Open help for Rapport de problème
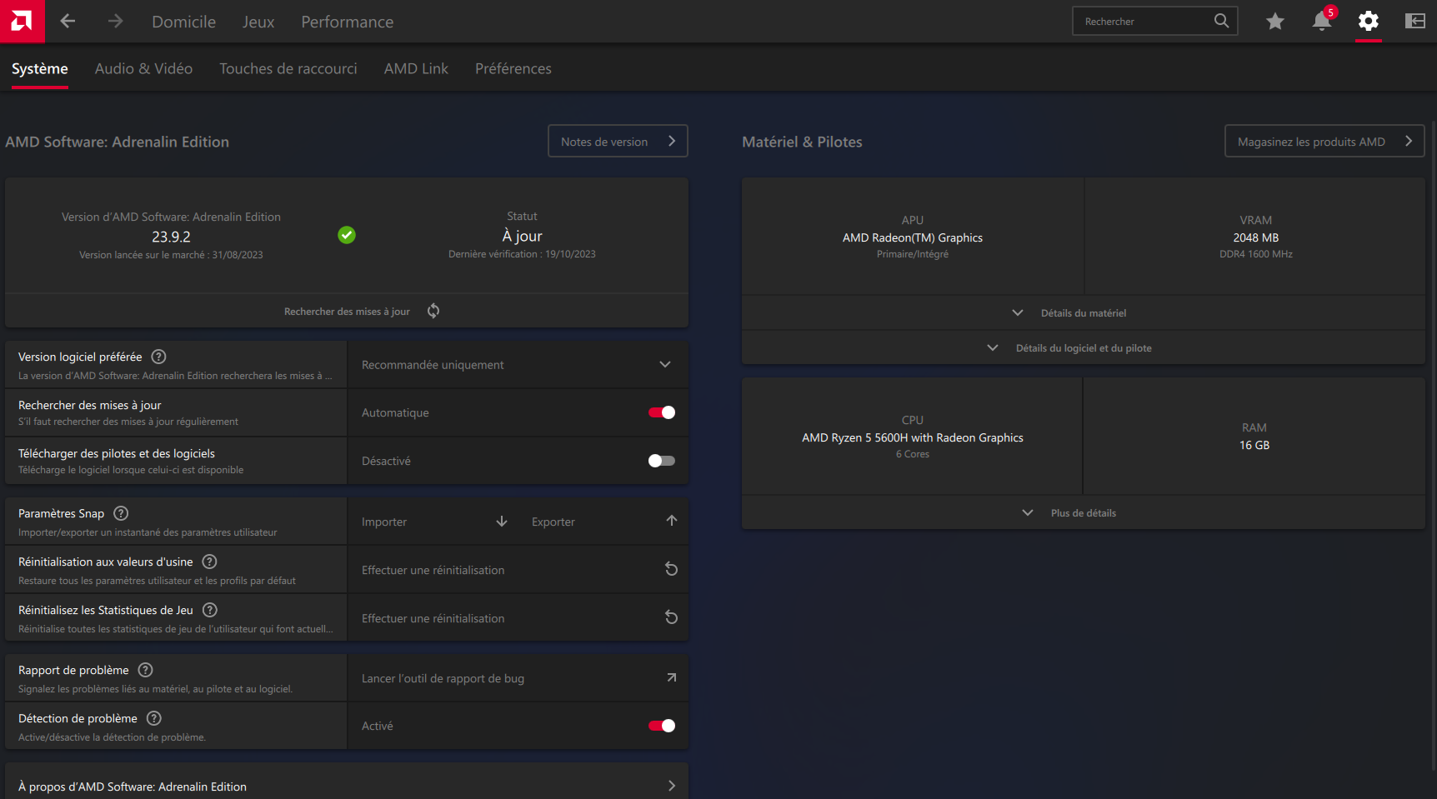Viewport: 1437px width, 799px height. (145, 670)
